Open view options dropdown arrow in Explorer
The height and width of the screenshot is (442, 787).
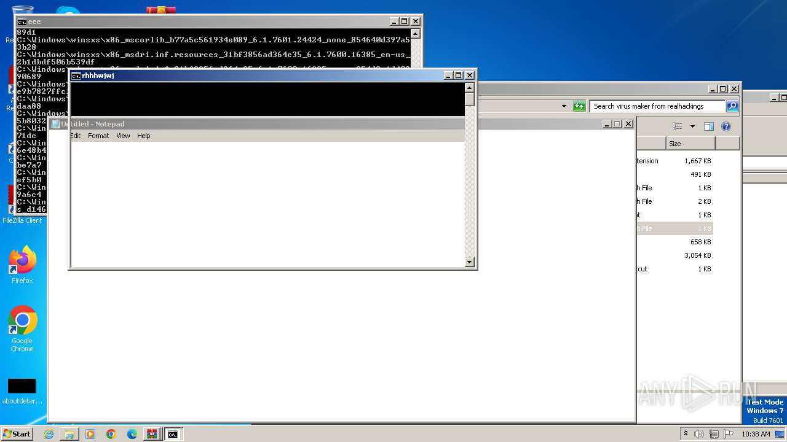(x=692, y=126)
